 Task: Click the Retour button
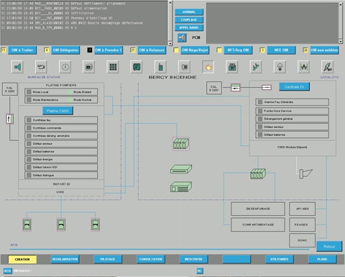coord(329,247)
